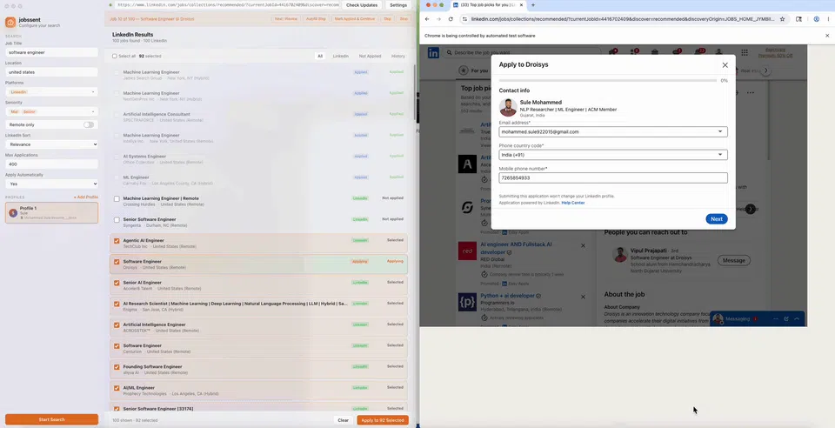835x428 pixels.
Task: Open the Platforms dropdown
Action: point(51,92)
